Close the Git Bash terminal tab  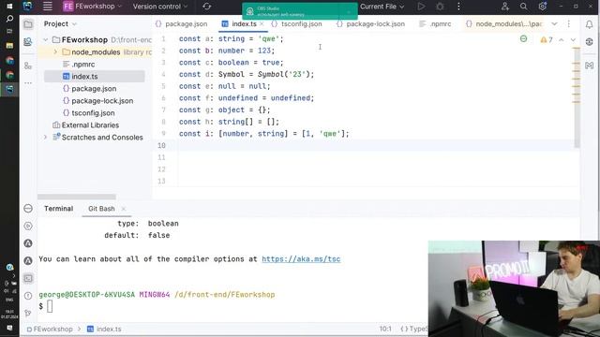pyautogui.click(x=123, y=209)
